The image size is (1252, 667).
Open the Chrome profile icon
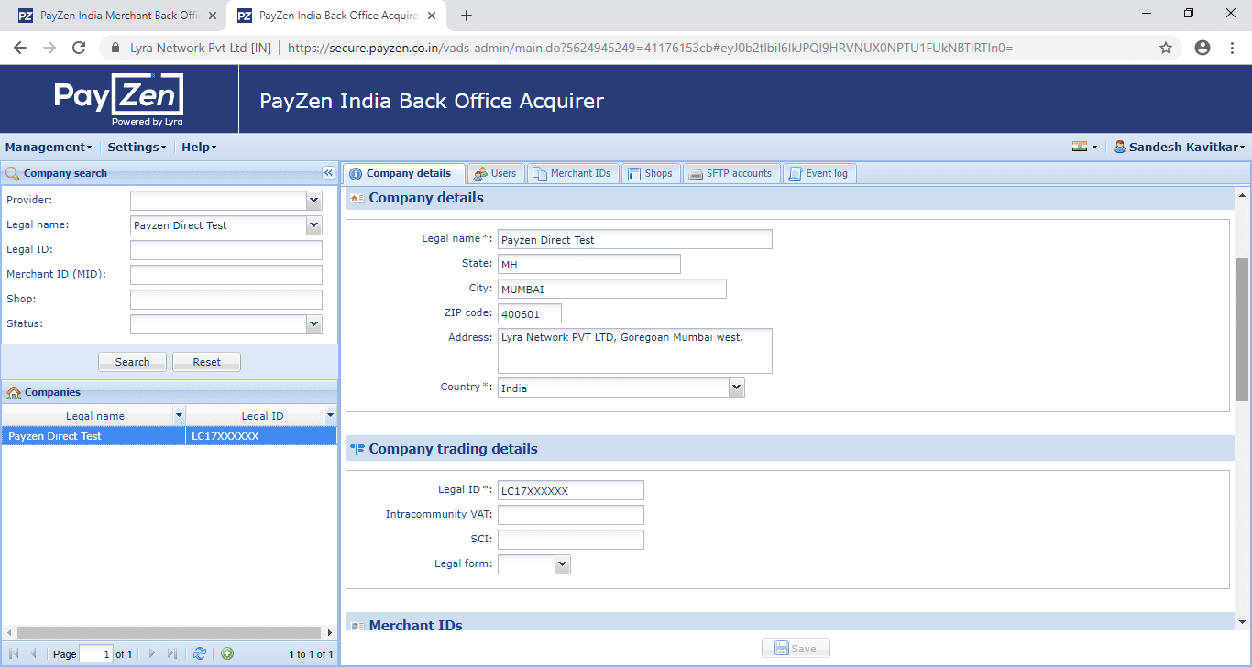[x=1203, y=48]
